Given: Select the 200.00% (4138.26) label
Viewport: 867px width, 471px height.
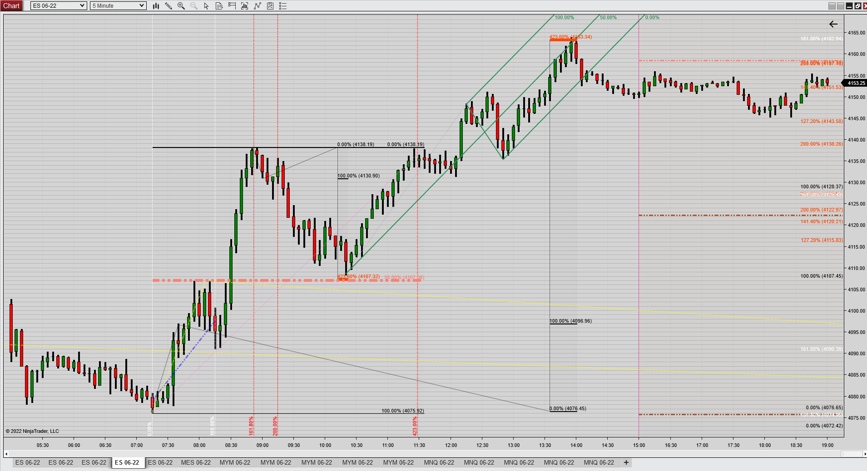Looking at the screenshot, I should point(822,144).
